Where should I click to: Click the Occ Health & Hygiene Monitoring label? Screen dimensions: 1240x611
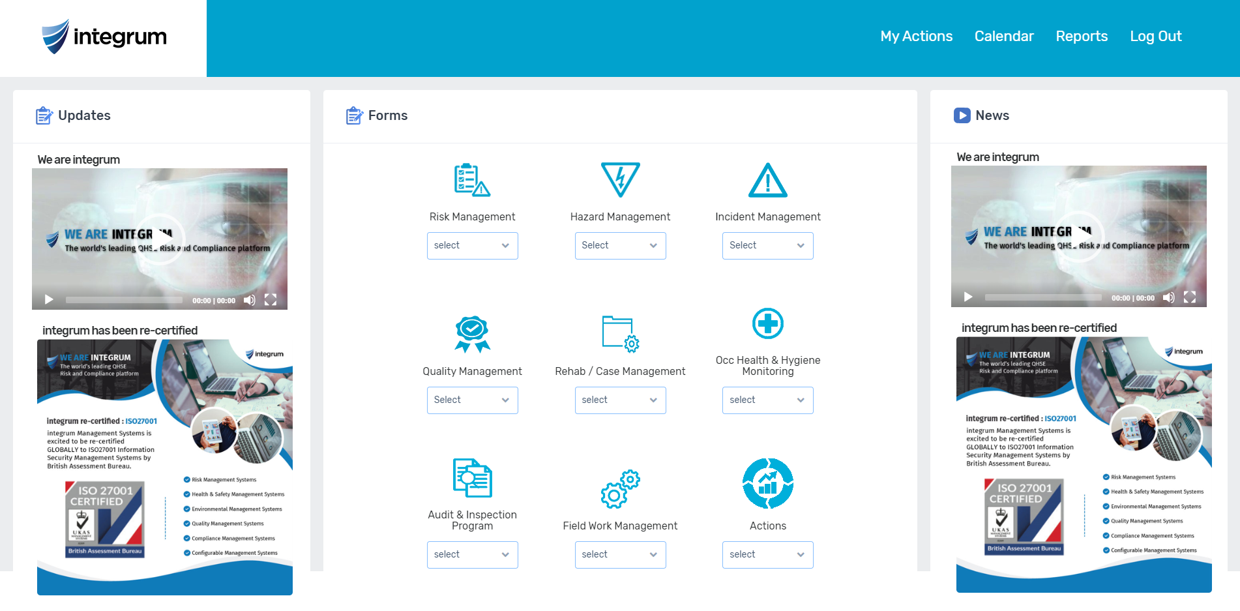pyautogui.click(x=768, y=366)
